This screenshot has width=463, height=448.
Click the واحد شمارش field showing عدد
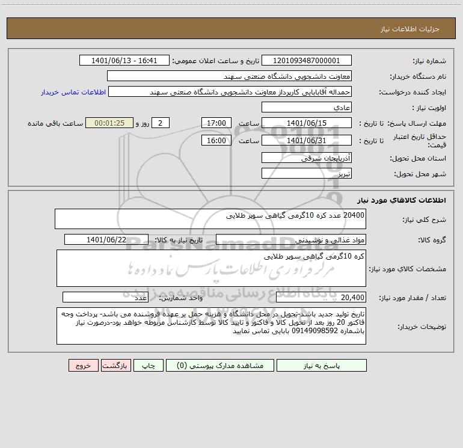click(105, 298)
